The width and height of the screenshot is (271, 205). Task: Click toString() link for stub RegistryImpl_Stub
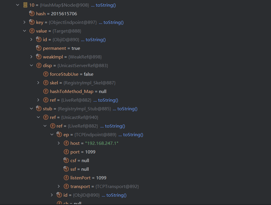[125, 109]
